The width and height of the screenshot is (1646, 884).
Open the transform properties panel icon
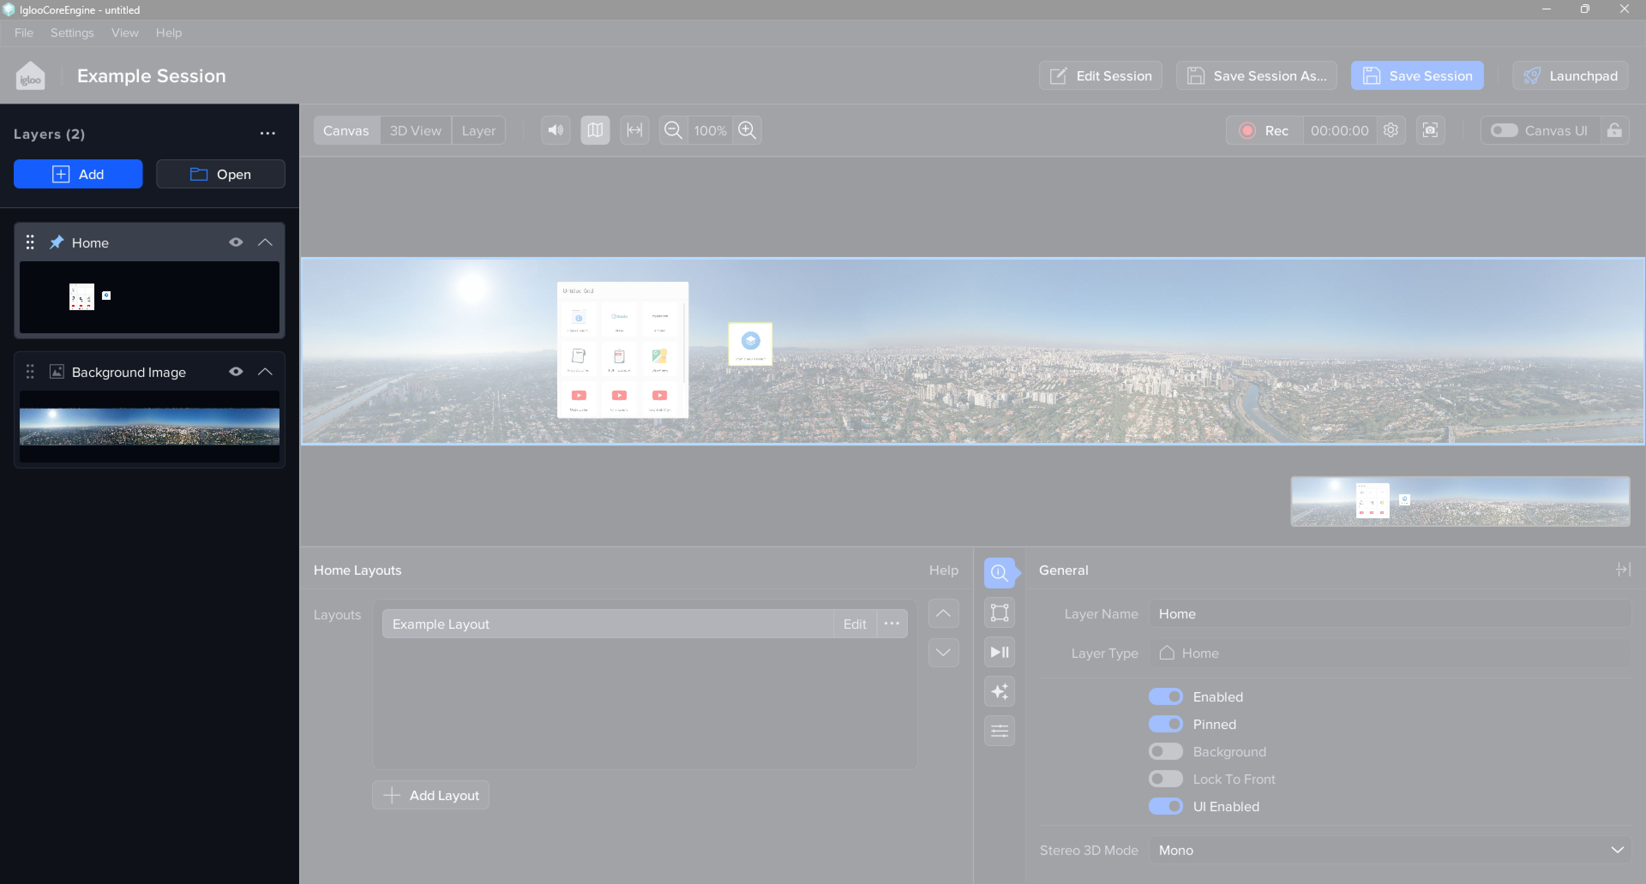999,613
